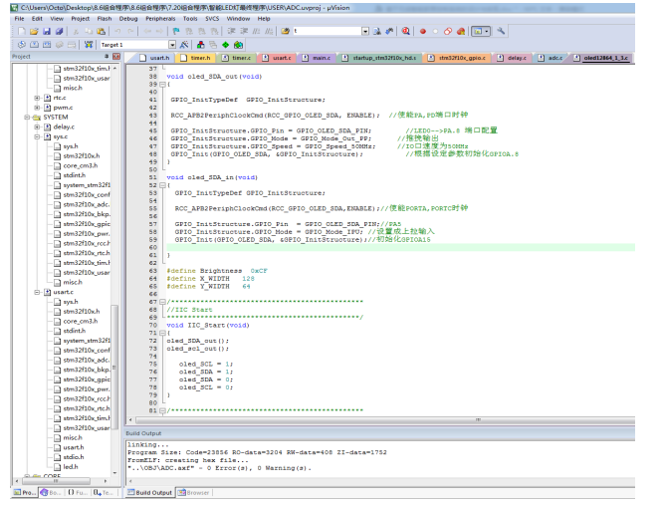Open Manage Run-Time Environment icon
The image size is (665, 506).
tap(238, 45)
